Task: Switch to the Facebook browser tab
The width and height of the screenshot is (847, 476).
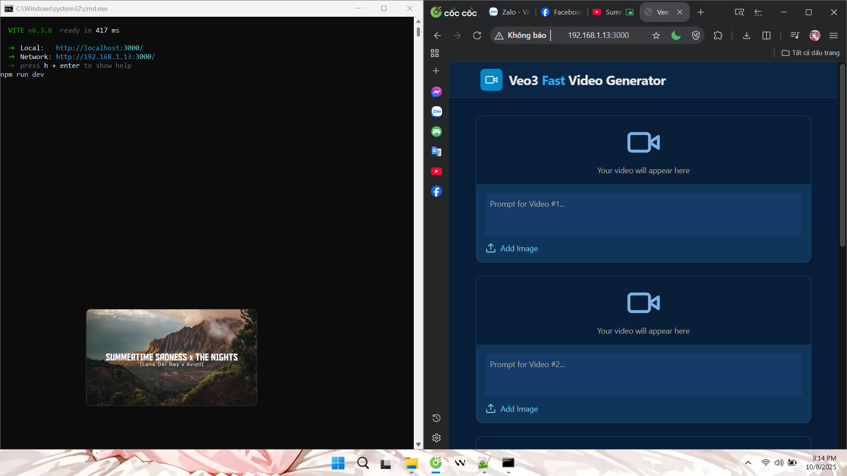Action: pos(561,12)
